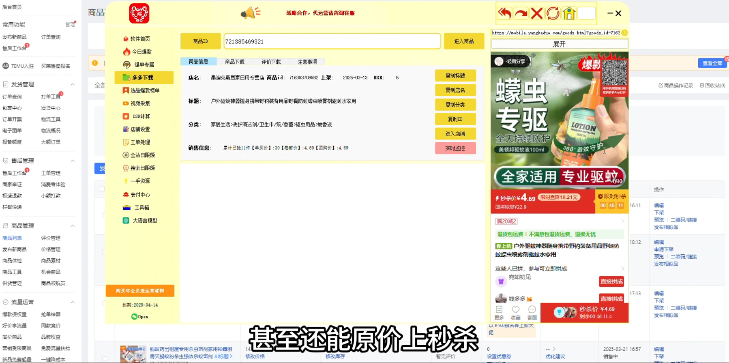Open 视频采集 in the sidebar
729x363 pixels.
[140, 103]
